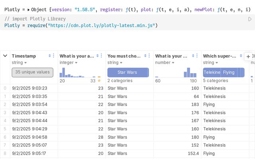The width and height of the screenshot is (255, 159).
Task: Select the Star Wars category bar
Action: point(127,72)
